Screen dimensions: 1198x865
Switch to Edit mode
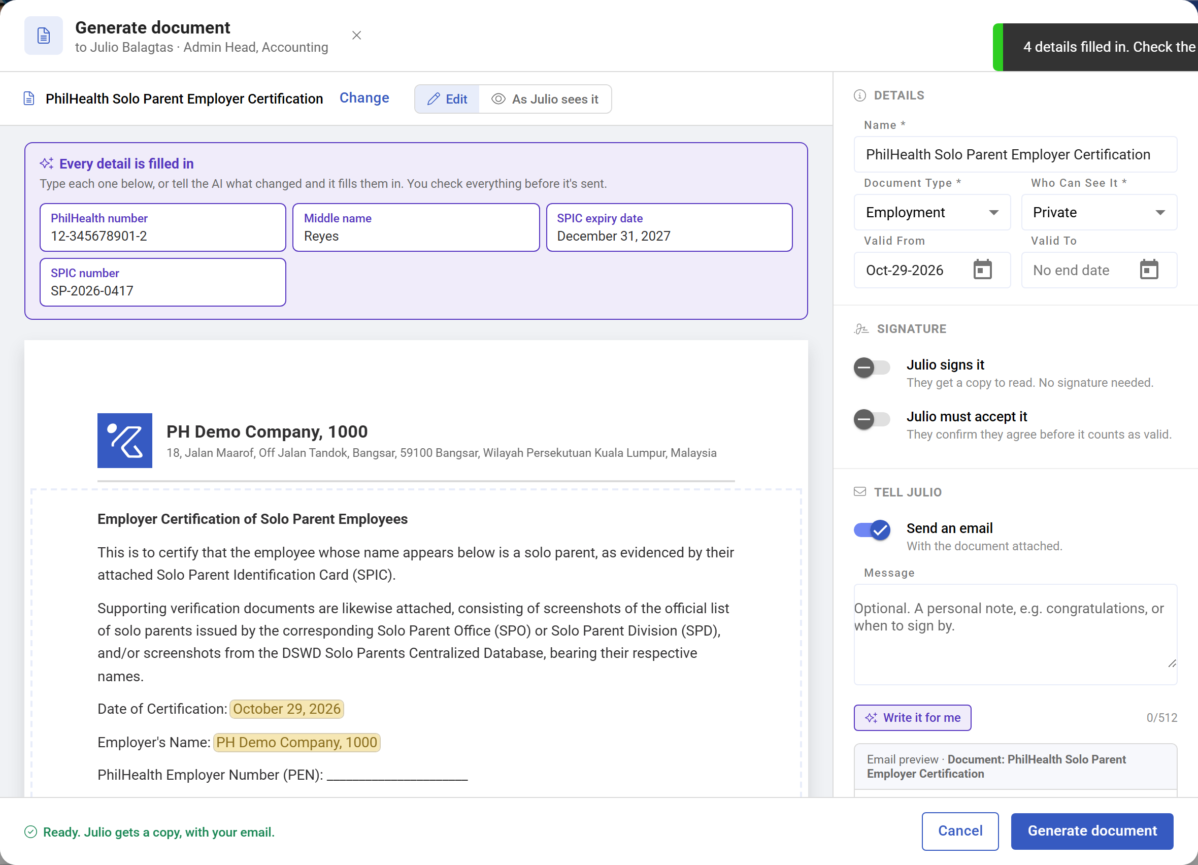click(447, 99)
